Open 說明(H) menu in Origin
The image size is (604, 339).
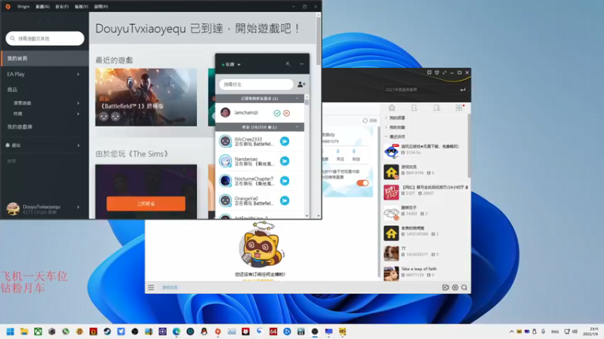pyautogui.click(x=101, y=7)
